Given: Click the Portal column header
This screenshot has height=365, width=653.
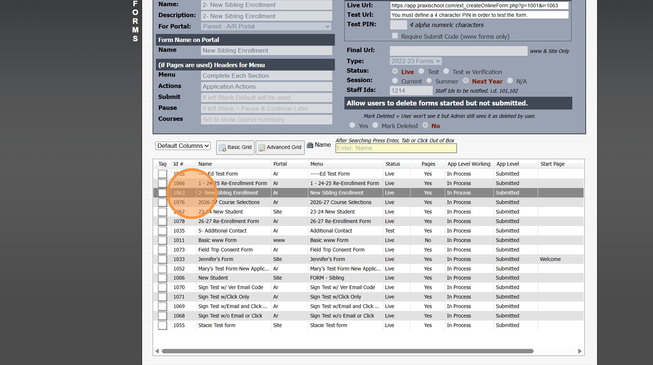Looking at the screenshot, I should point(280,164).
